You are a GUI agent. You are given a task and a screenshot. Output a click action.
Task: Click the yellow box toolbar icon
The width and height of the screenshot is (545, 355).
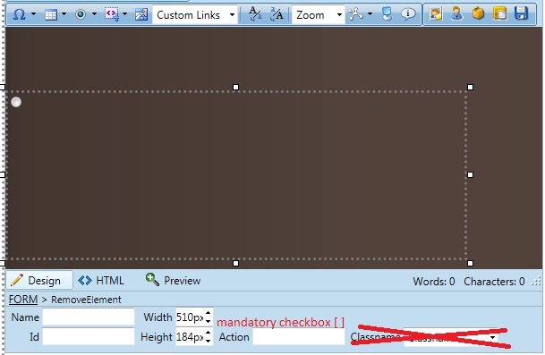(x=478, y=14)
